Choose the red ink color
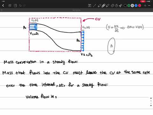 [x=140, y=5]
